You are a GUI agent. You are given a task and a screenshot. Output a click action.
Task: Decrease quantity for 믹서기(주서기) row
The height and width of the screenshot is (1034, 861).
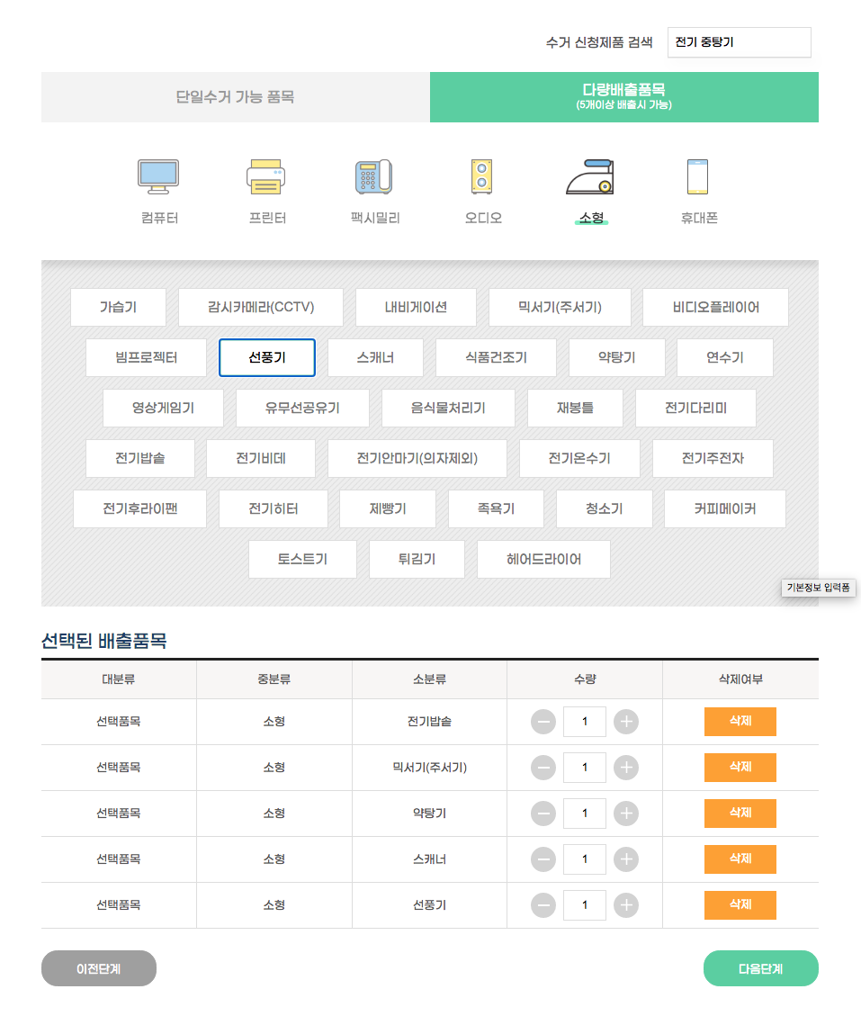click(543, 768)
